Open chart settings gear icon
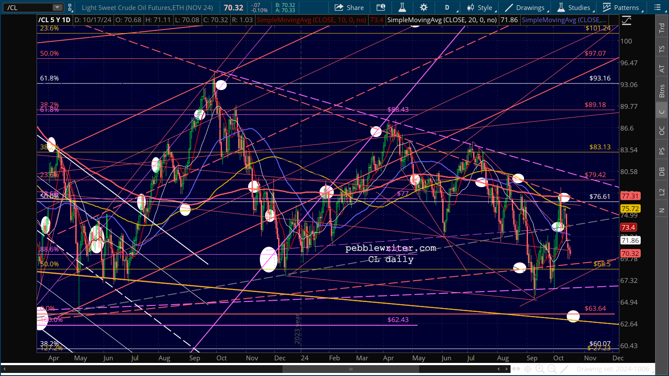 [423, 7]
